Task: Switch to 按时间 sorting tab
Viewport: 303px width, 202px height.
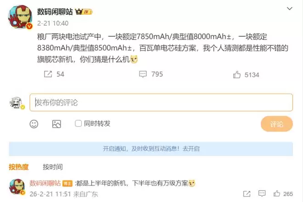Action: pyautogui.click(x=53, y=167)
